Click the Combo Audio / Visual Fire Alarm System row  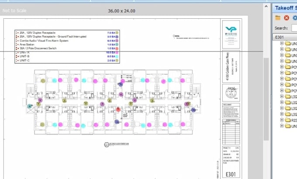tap(67, 41)
